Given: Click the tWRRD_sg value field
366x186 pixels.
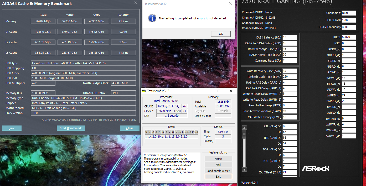Looking at the screenshot, I should 349,95.
